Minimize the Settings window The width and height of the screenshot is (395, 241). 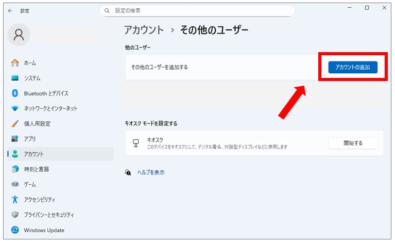click(x=349, y=8)
